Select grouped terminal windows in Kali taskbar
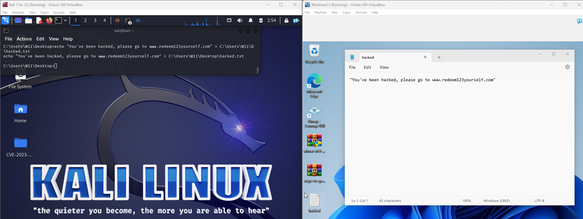The width and height of the screenshot is (583, 219). [x=128, y=21]
